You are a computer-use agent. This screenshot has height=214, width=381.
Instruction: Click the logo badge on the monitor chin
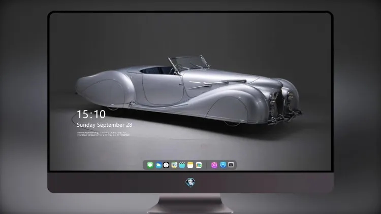point(190,182)
